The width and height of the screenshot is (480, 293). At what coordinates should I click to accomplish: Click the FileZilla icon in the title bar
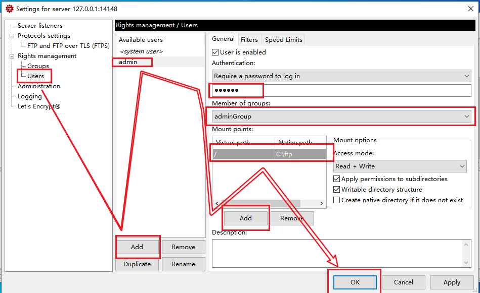tap(9, 9)
